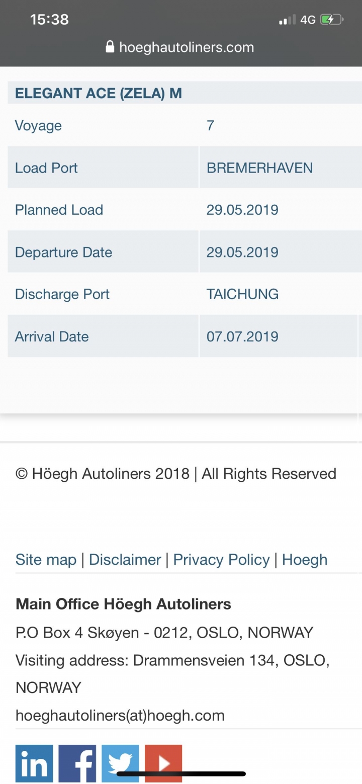Tap the 15:38 clock in status bar
Screen dimensions: 362x784
(49, 20)
